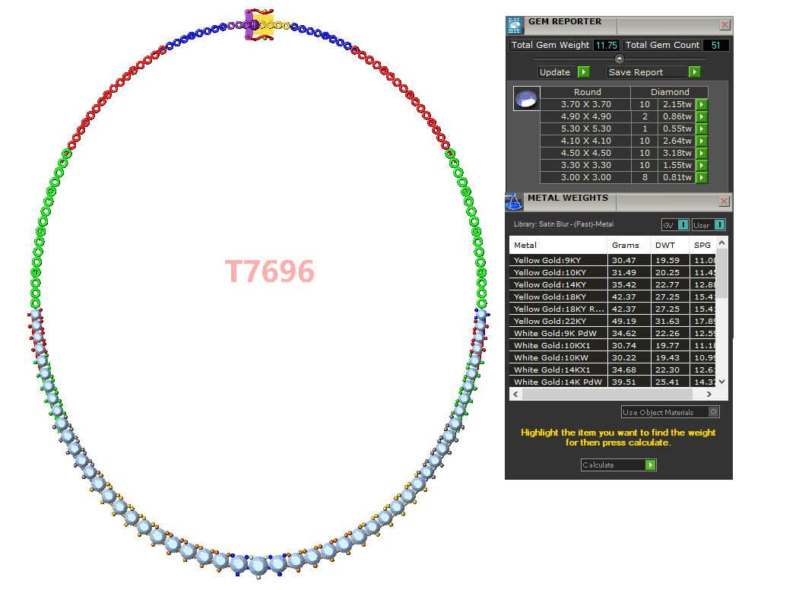The width and height of the screenshot is (799, 590).
Task: Click green arrow for the 0.81tw row
Action: [x=701, y=178]
